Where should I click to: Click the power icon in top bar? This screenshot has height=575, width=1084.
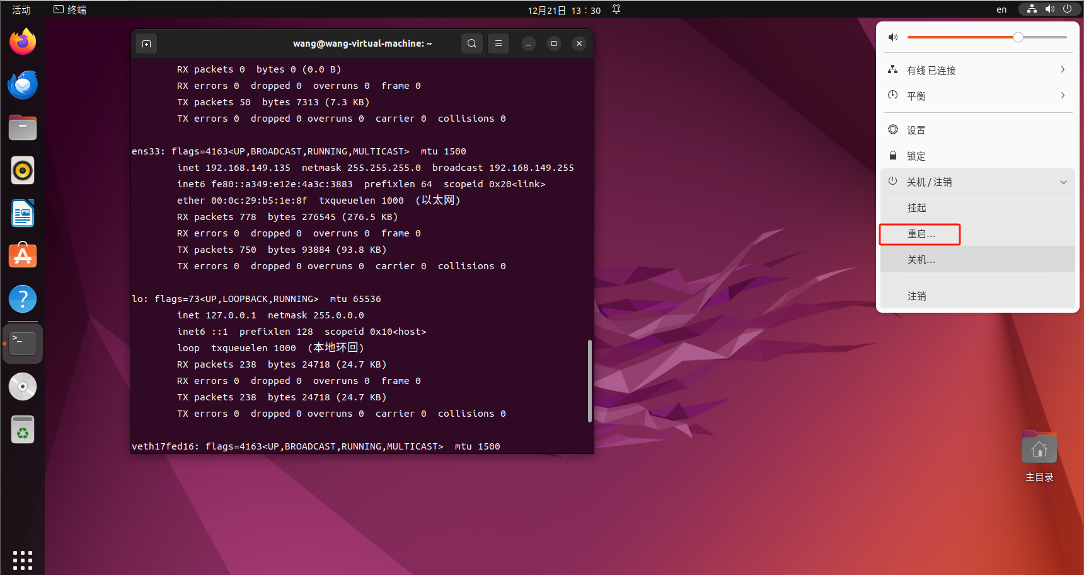tap(1067, 9)
